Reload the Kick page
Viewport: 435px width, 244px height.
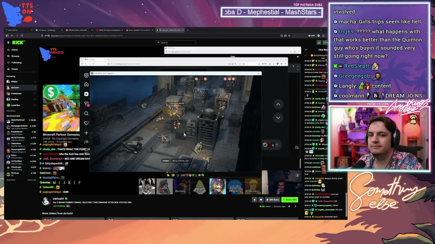22,36
